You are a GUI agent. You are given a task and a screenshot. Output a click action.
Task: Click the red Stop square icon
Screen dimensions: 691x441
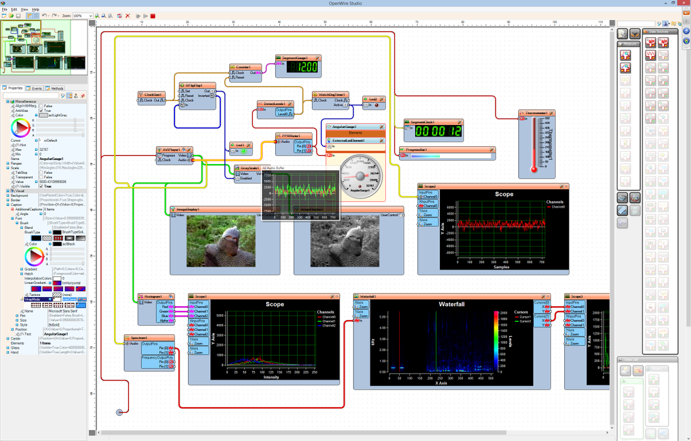(x=152, y=16)
